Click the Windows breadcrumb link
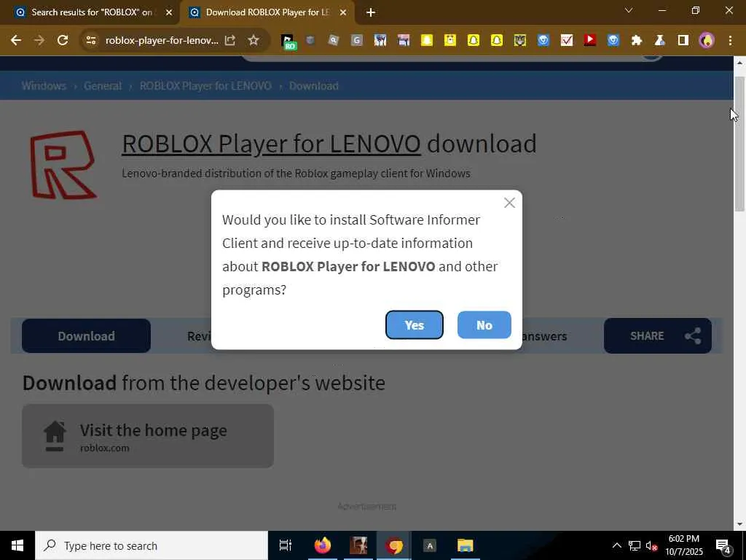The height and width of the screenshot is (560, 746). 44,86
